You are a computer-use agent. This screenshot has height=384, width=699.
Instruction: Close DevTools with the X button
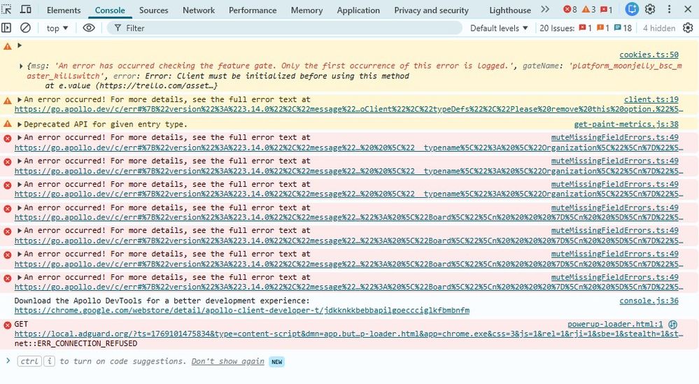point(687,9)
